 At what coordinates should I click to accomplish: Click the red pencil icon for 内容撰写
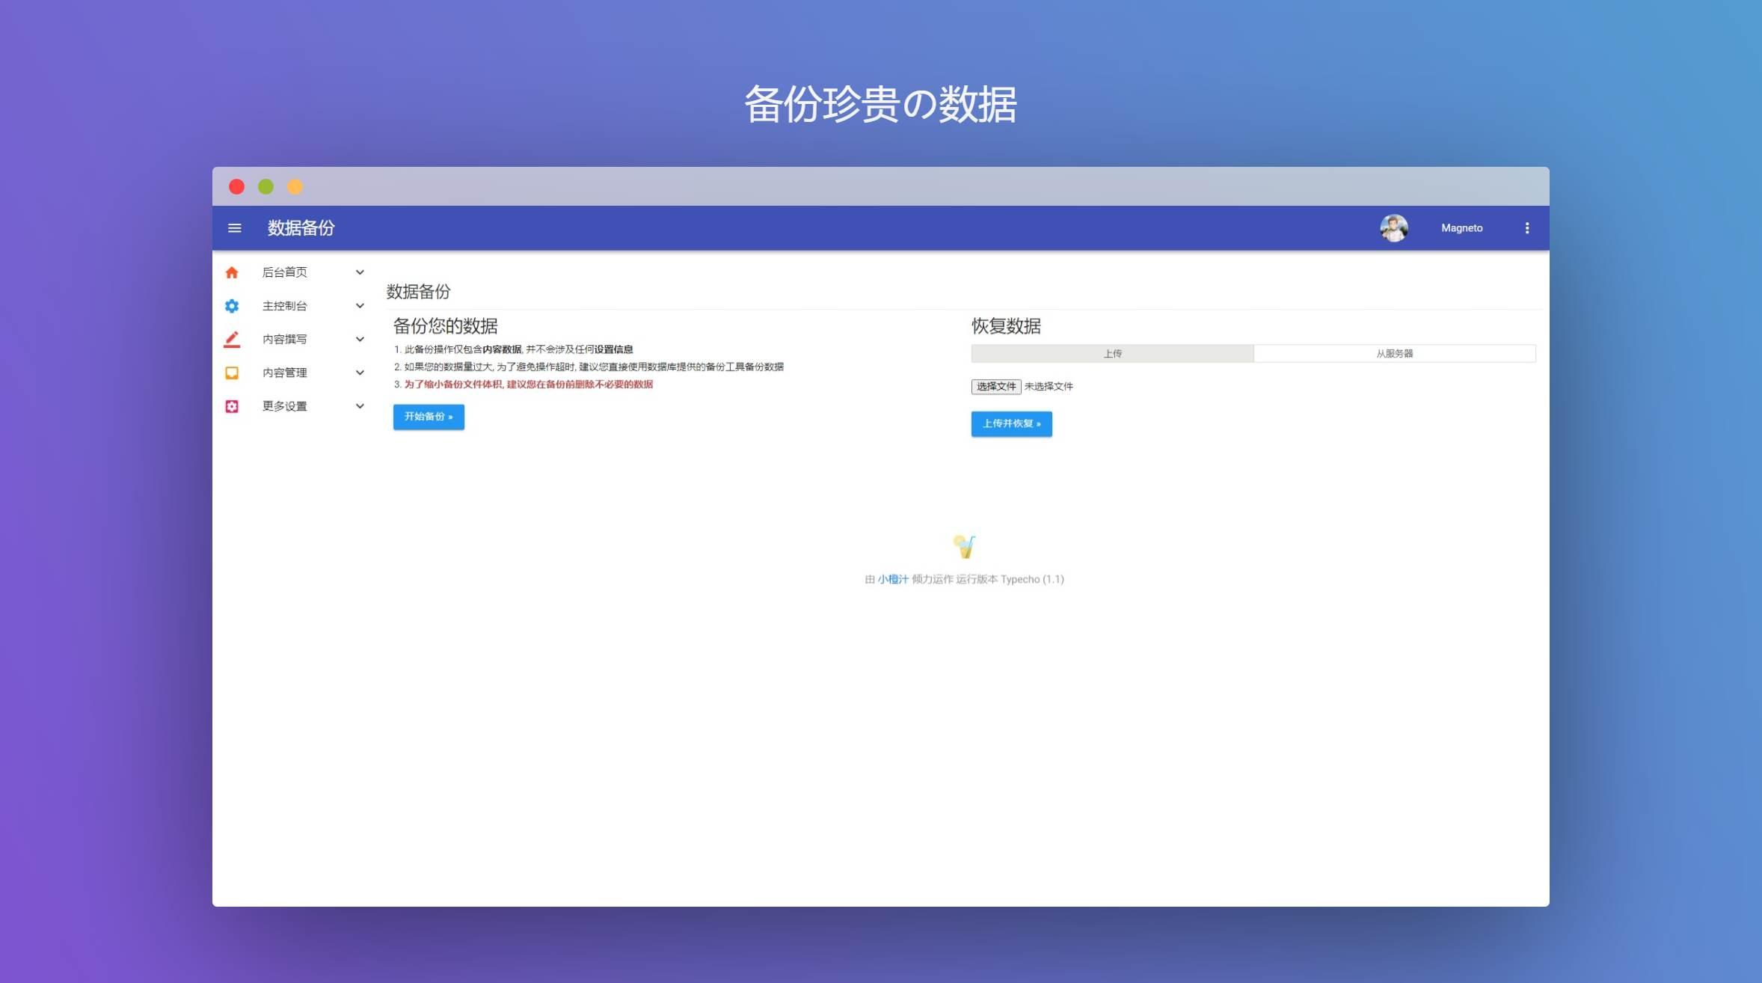click(x=232, y=340)
